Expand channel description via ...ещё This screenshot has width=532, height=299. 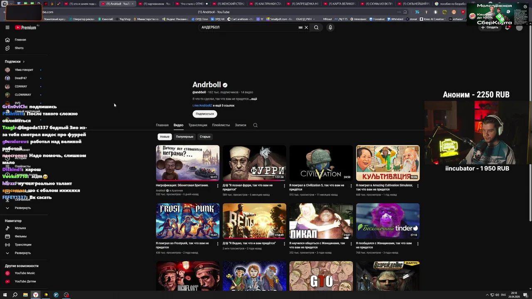(253, 99)
